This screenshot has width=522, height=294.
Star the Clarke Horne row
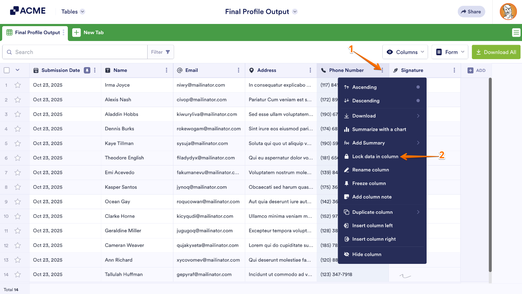17,216
